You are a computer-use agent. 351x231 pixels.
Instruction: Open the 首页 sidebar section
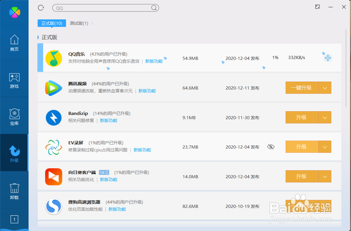click(14, 43)
